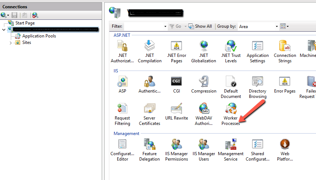The width and height of the screenshot is (316, 180).
Task: Open .NET Globalization feature
Action: [x=203, y=51]
